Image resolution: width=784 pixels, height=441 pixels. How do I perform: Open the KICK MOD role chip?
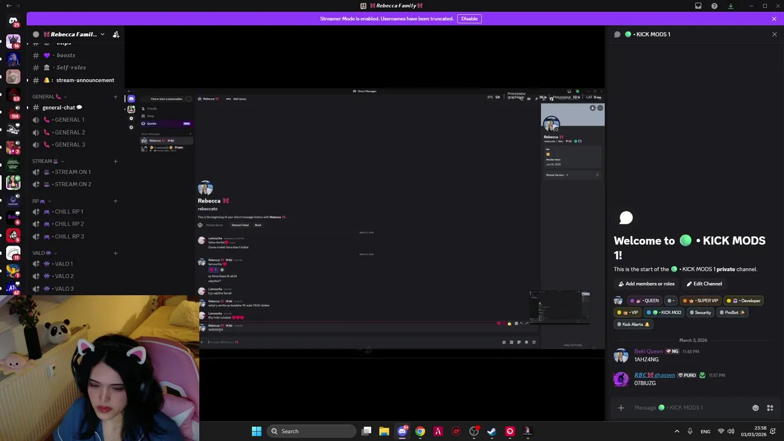click(664, 312)
